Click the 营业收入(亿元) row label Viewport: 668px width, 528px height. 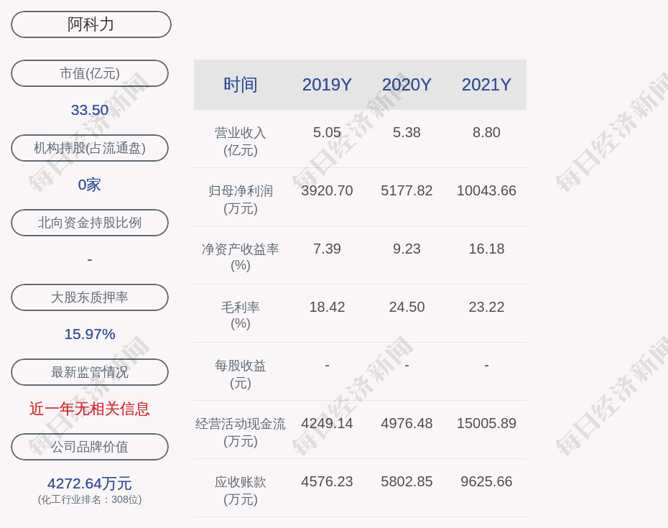241,141
